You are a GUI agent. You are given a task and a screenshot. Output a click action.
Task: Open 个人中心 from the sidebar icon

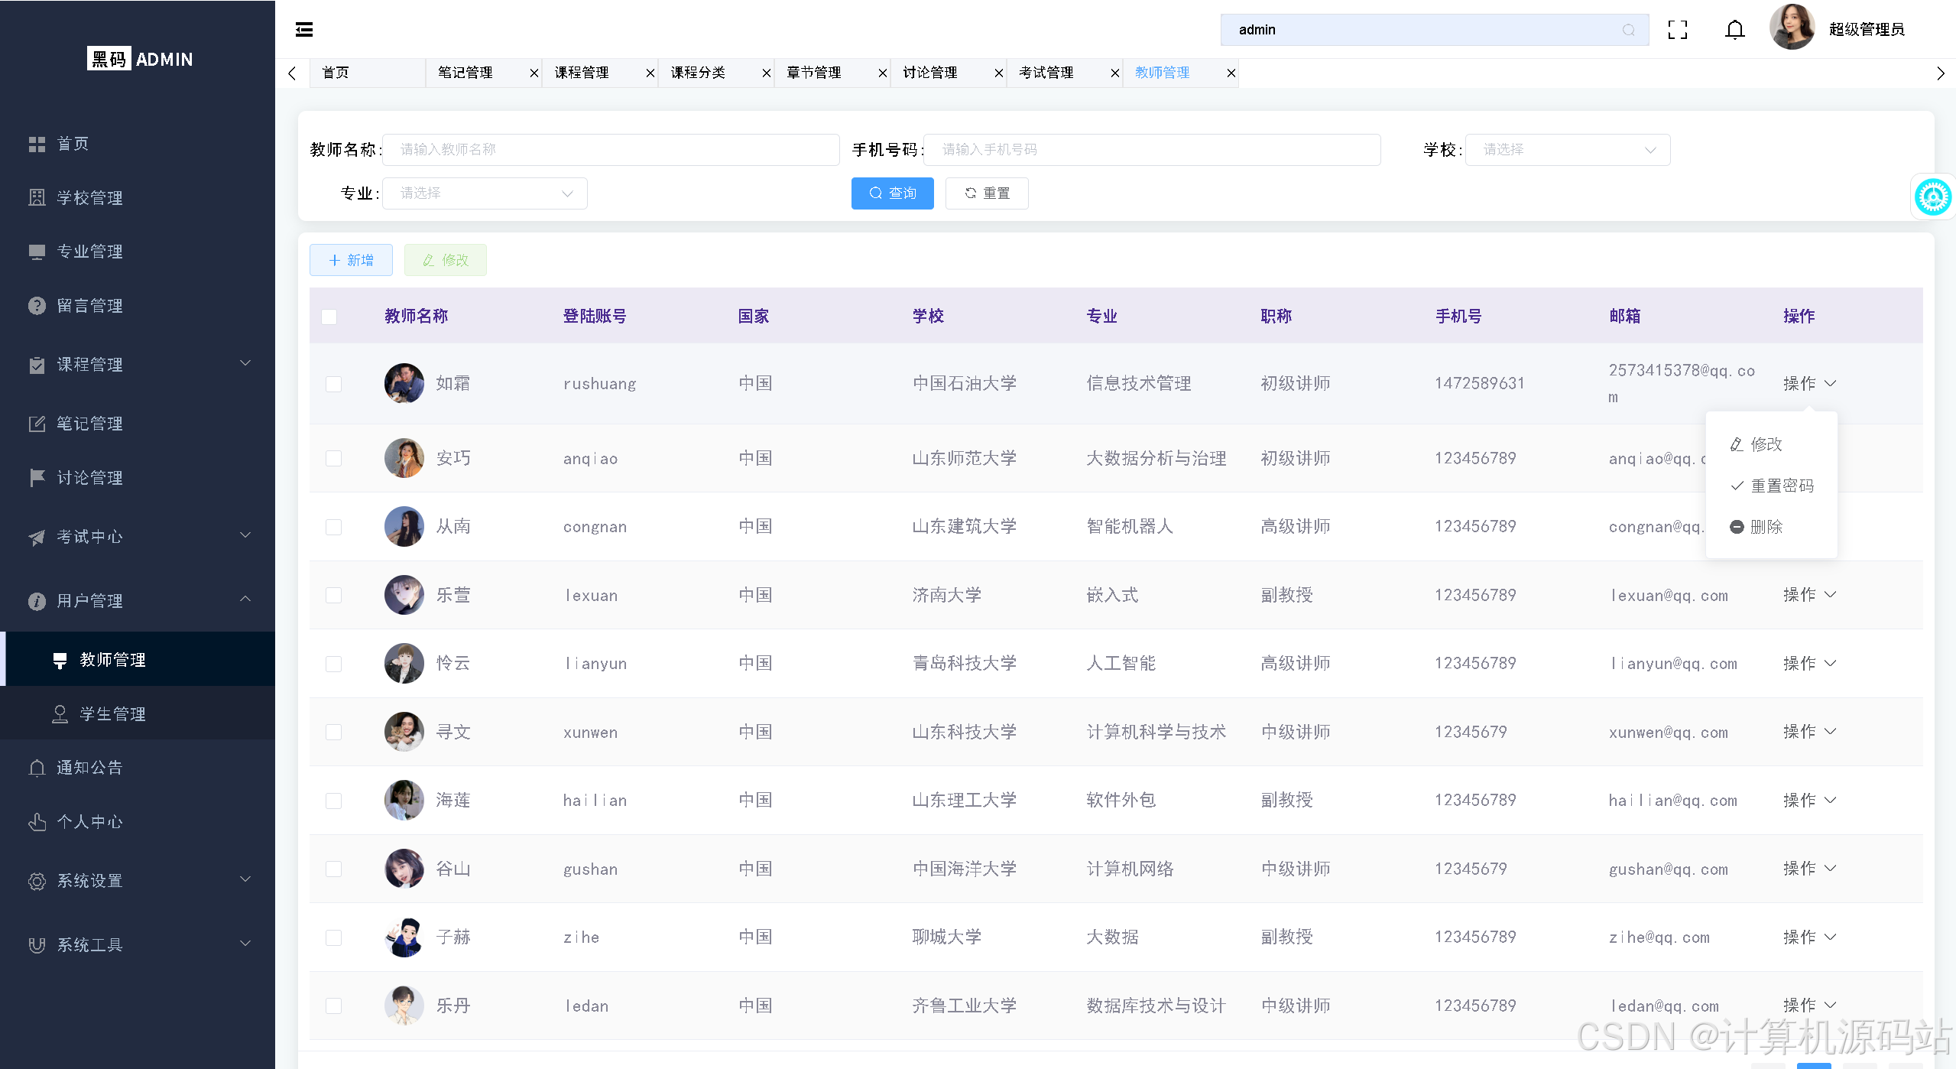37,821
